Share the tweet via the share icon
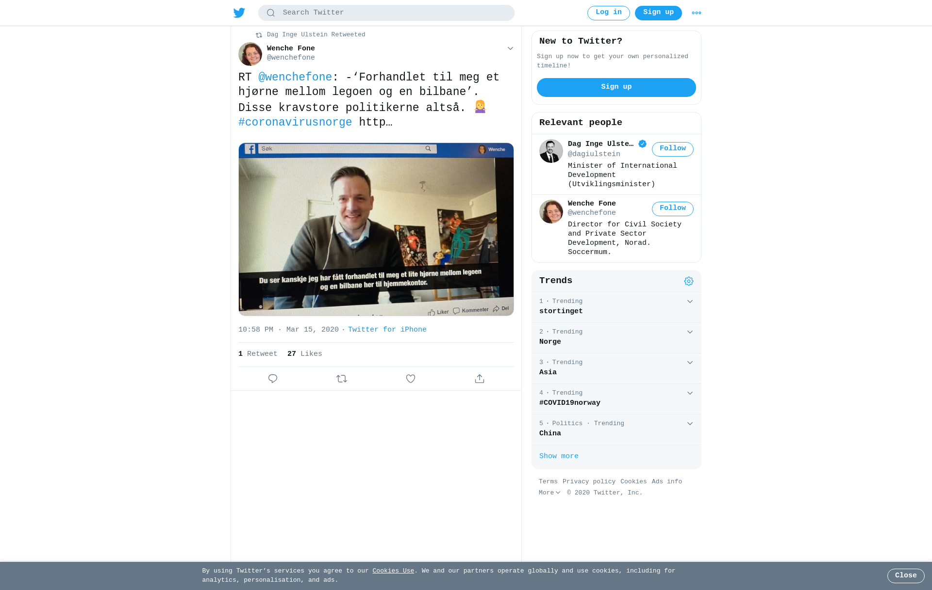This screenshot has width=932, height=590. [480, 379]
